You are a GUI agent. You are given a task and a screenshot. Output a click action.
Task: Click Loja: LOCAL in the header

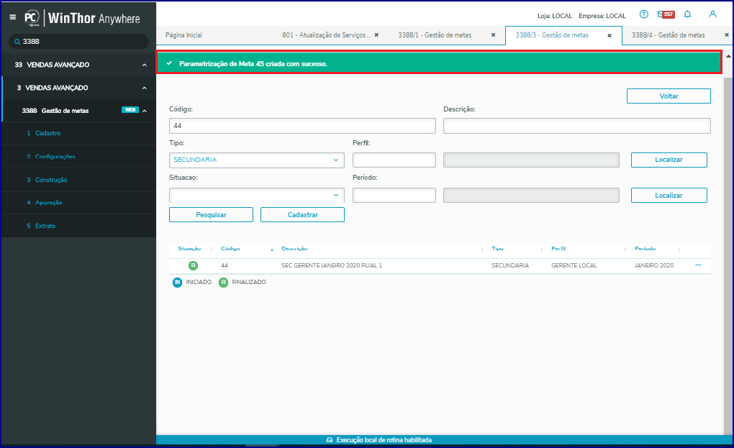(555, 16)
